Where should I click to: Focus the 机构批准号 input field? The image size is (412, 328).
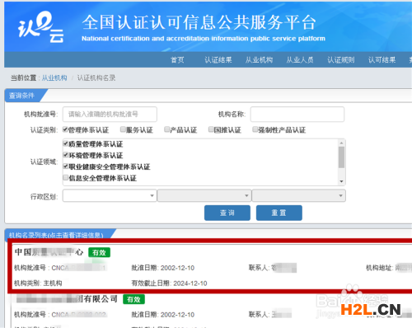click(110, 114)
